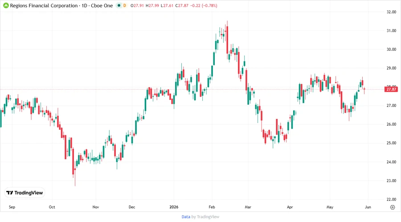
Task: Click the 32.00 price axis label
Action: pyautogui.click(x=391, y=12)
